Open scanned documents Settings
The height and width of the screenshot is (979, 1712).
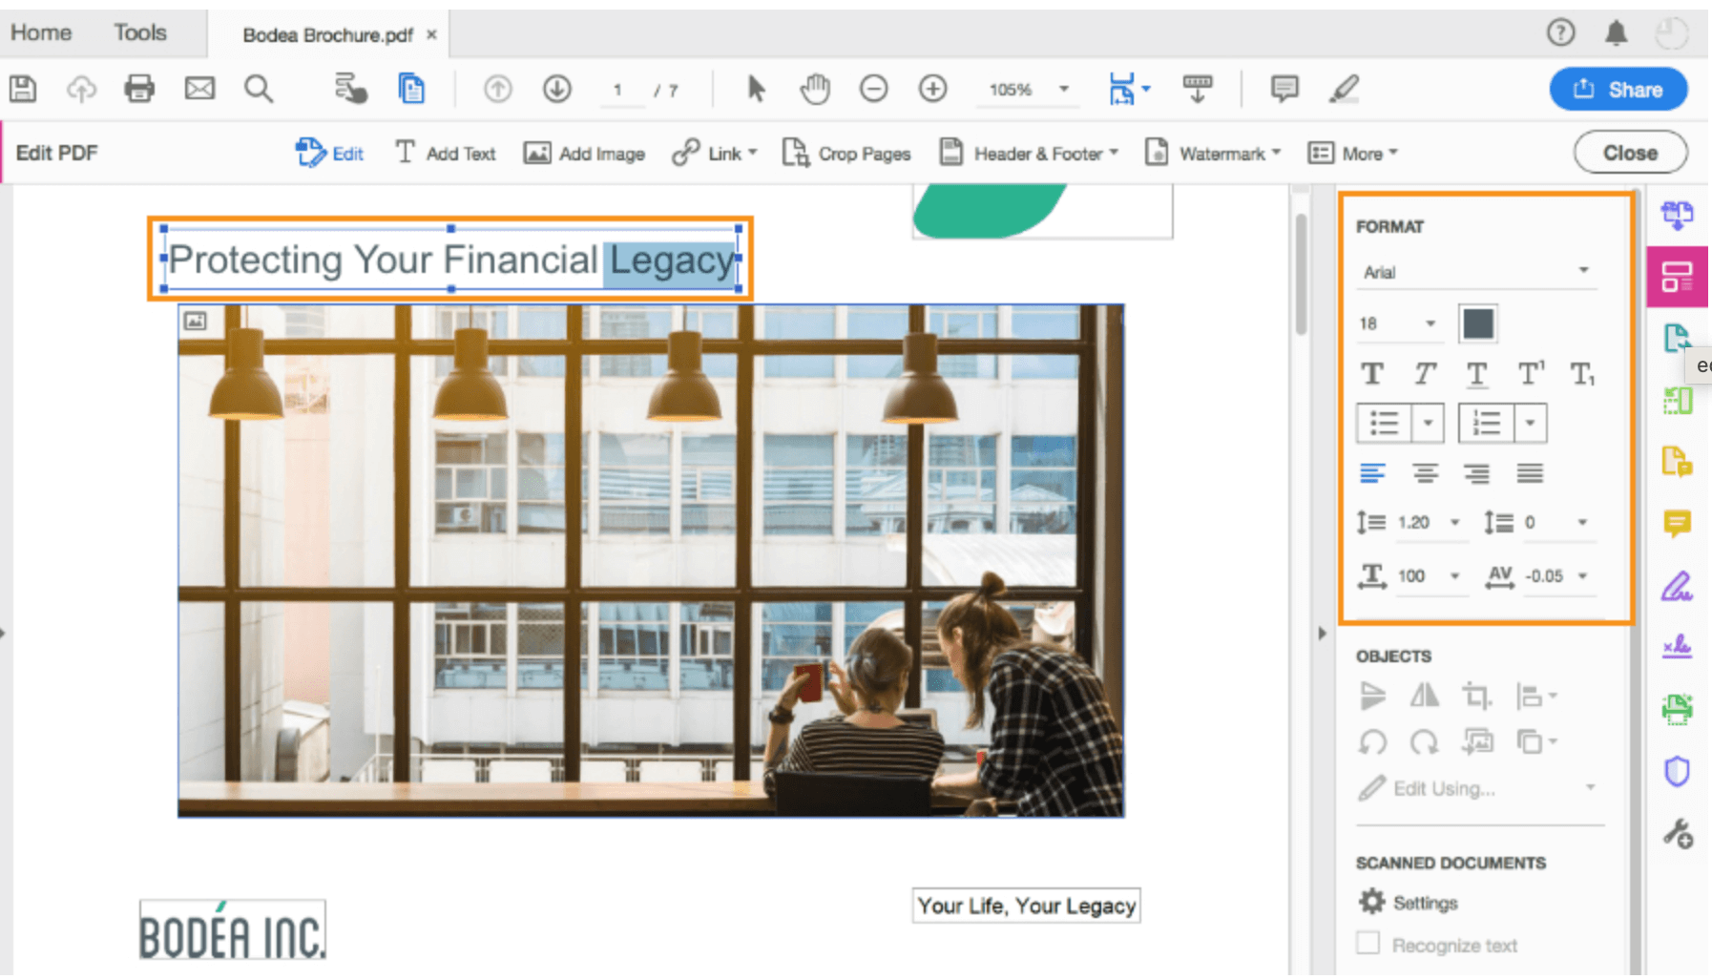click(x=1408, y=902)
